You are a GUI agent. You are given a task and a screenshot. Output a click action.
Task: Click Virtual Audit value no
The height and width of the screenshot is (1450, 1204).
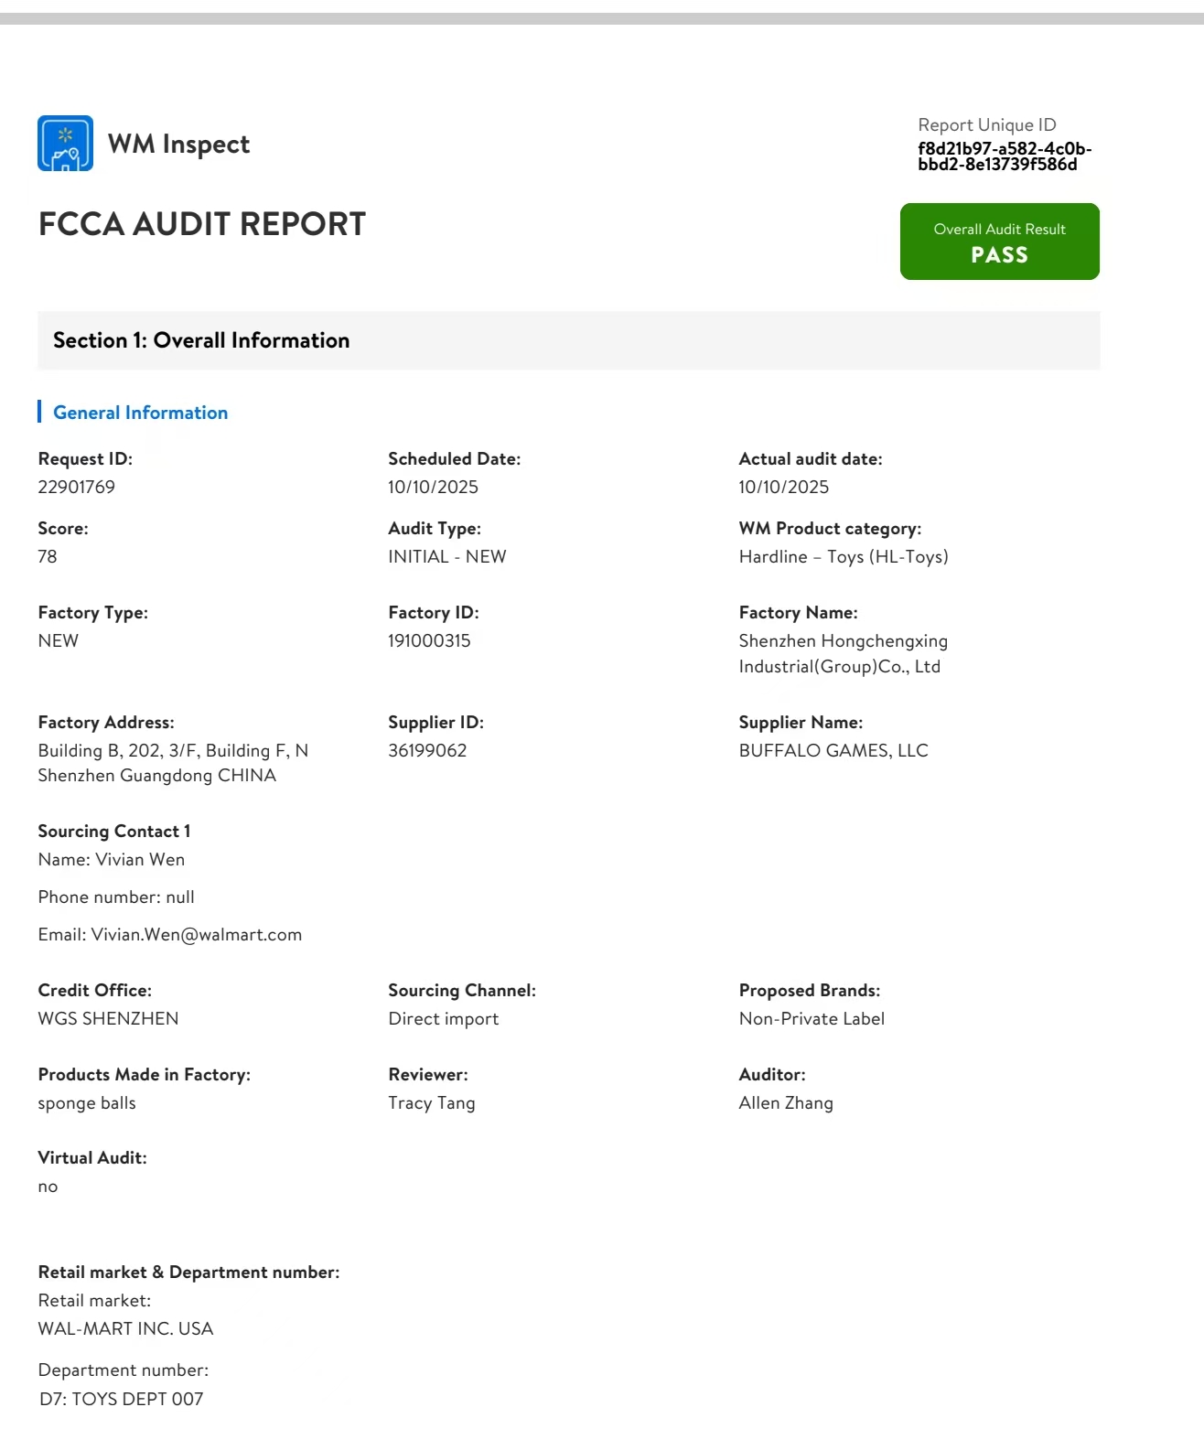click(48, 1187)
